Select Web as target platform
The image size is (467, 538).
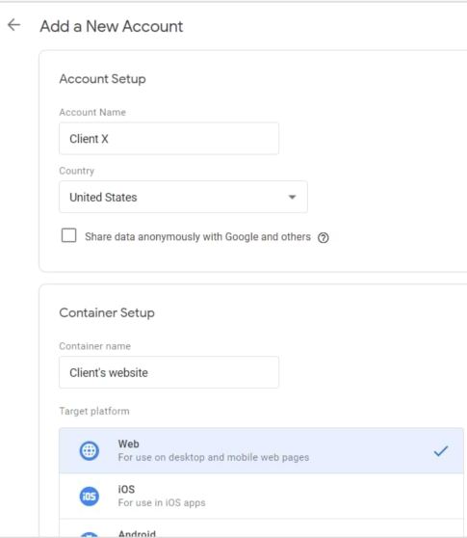pyautogui.click(x=261, y=450)
